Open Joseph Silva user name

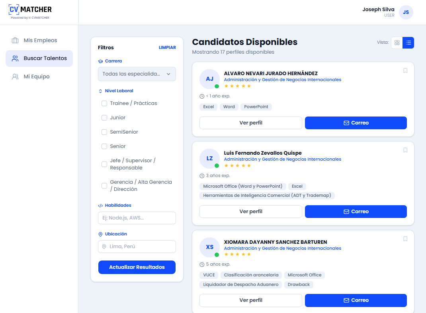pos(378,10)
